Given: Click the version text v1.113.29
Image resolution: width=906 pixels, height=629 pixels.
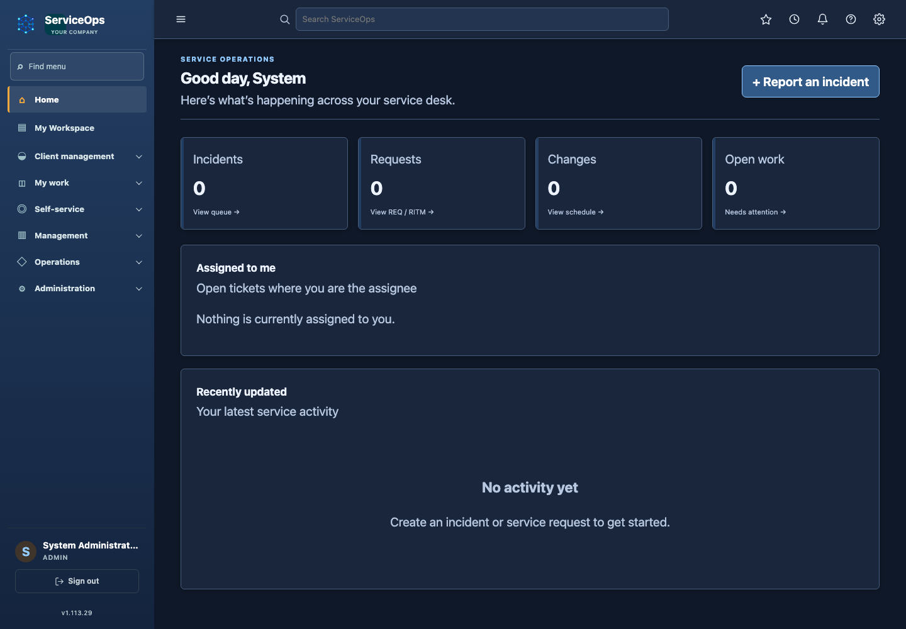Looking at the screenshot, I should 77,613.
